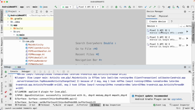Rollback changes with the undo arrow icon
The height and width of the screenshot is (110, 195).
[163, 7]
